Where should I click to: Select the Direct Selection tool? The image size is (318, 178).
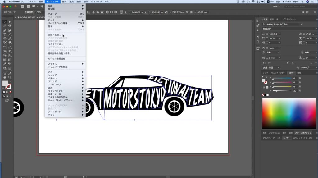point(10,22)
